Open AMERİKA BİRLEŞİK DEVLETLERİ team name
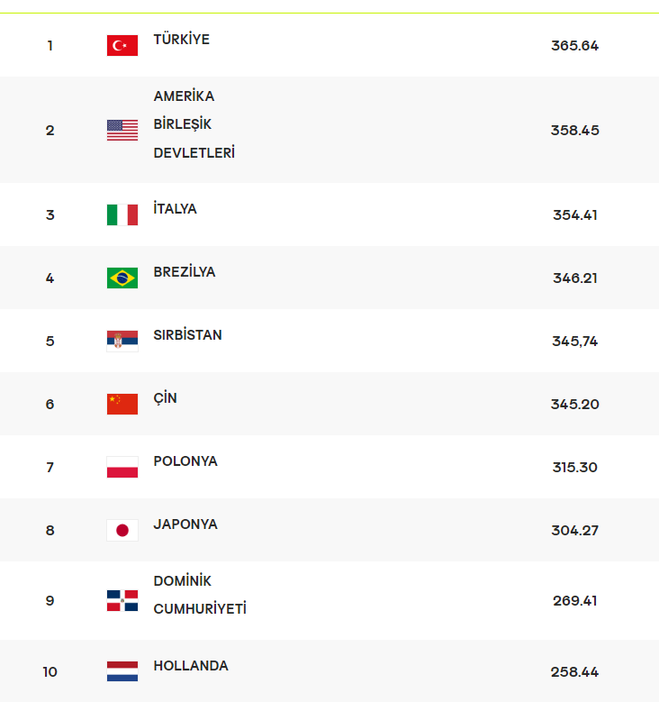Viewport: 659px width, 702px height. click(194, 124)
